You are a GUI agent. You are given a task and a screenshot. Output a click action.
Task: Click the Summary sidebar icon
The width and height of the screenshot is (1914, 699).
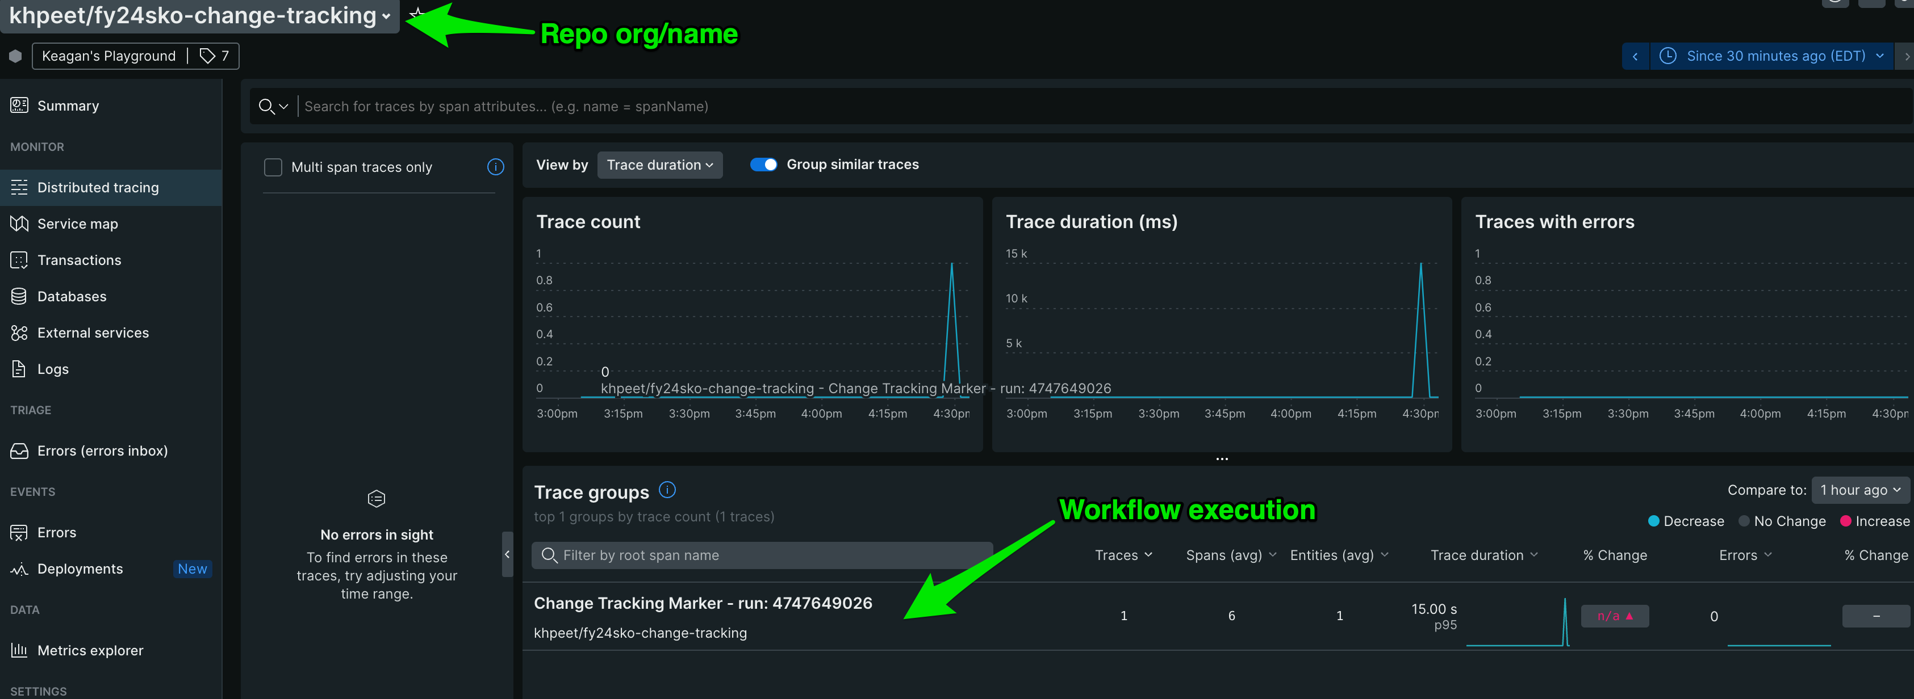coord(19,106)
